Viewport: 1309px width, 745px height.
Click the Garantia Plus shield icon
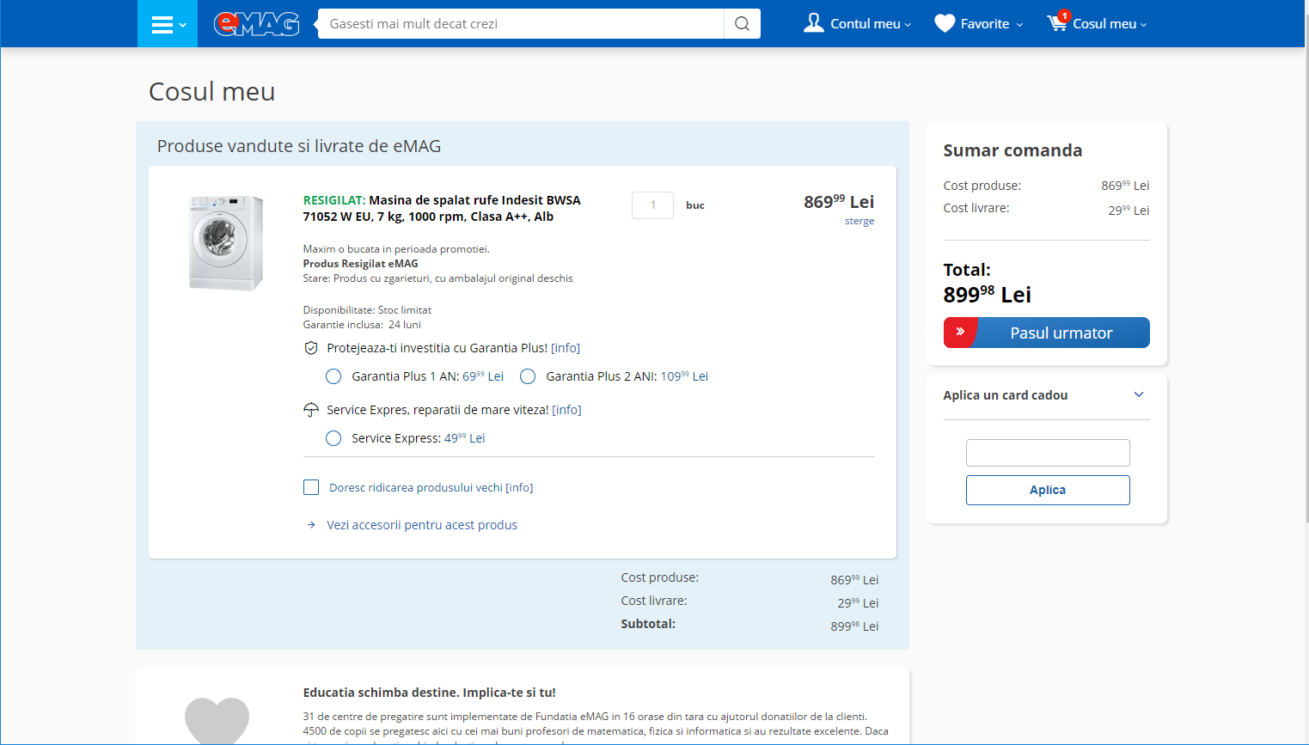(x=311, y=348)
